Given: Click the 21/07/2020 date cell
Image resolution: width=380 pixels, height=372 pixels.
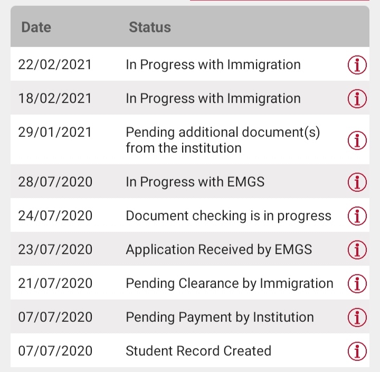Looking at the screenshot, I should click(55, 284).
